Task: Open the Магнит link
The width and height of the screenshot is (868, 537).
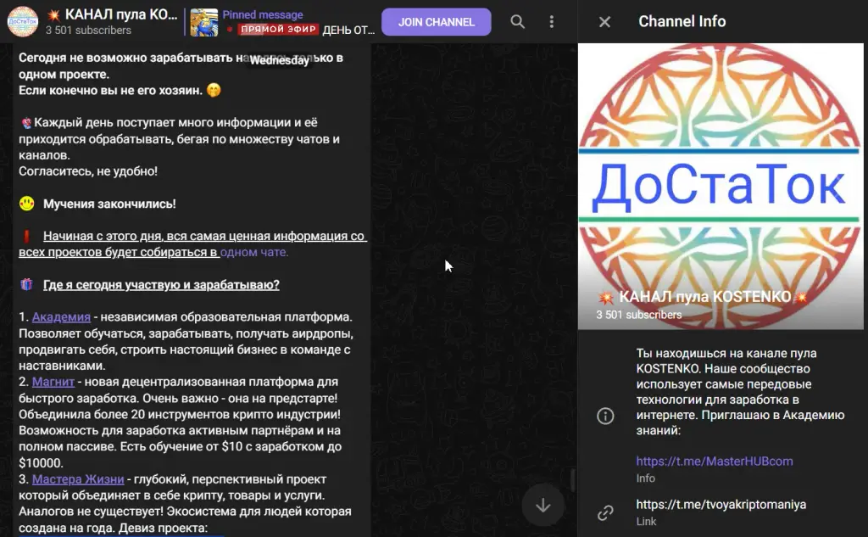Action: (53, 382)
